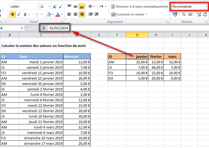Apply percent style format
Image resolution: width=209 pixels, height=148 pixels.
[184, 14]
